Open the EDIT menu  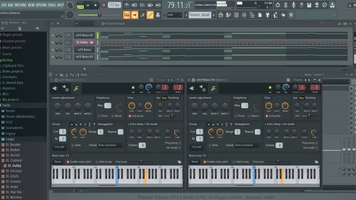tap(4, 5)
